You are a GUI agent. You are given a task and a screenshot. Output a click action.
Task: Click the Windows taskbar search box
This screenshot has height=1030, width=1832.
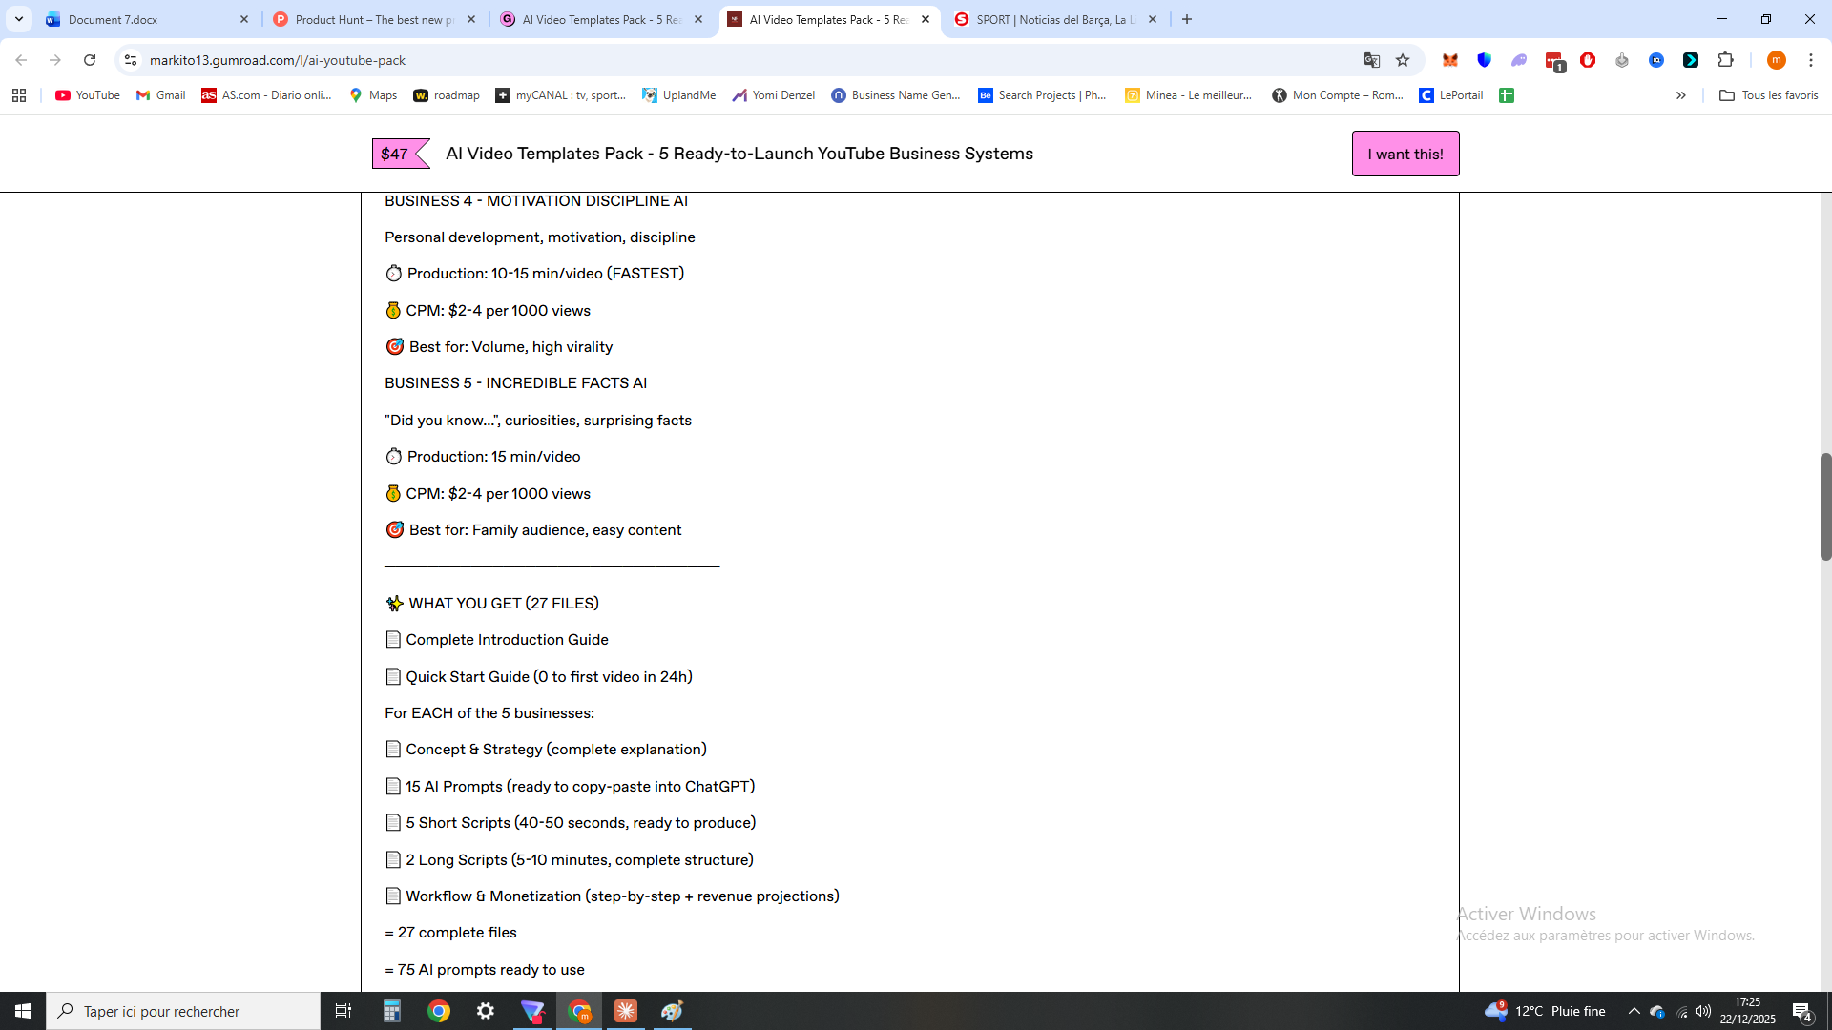183,1011
